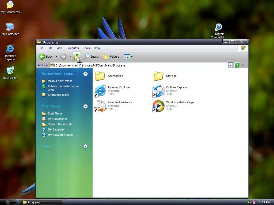Click the Publish to Web globe icon

click(x=44, y=86)
